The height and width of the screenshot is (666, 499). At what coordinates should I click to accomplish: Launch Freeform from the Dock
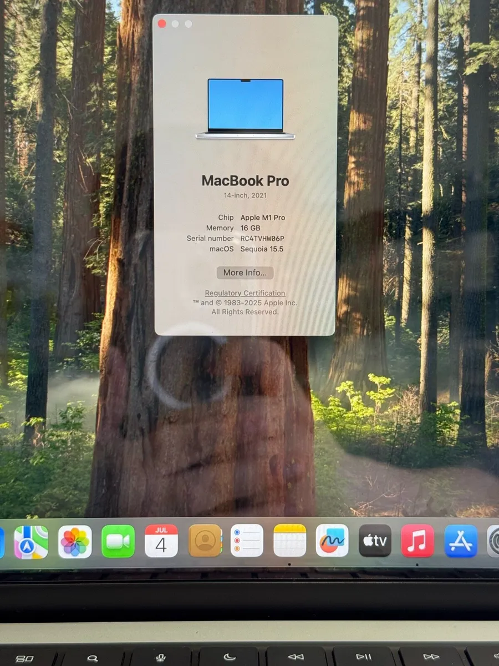coord(332,541)
